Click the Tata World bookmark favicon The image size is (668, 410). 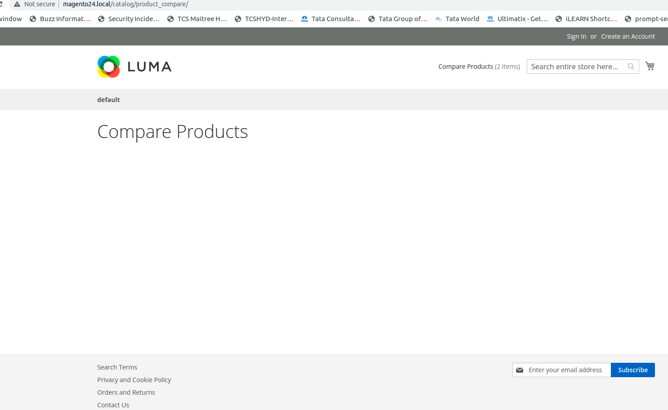pos(438,19)
